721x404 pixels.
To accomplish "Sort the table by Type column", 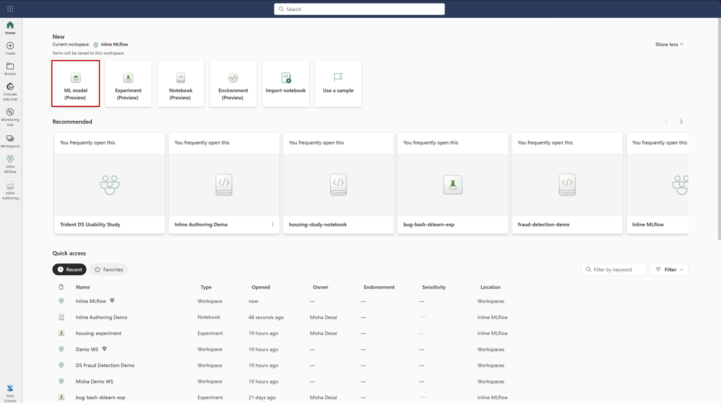I will point(206,287).
